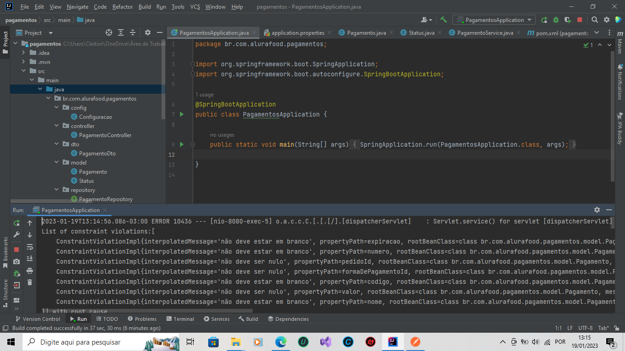Toggle soft-wrap in the console
Screen dimensions: 625x351
[30, 247]
